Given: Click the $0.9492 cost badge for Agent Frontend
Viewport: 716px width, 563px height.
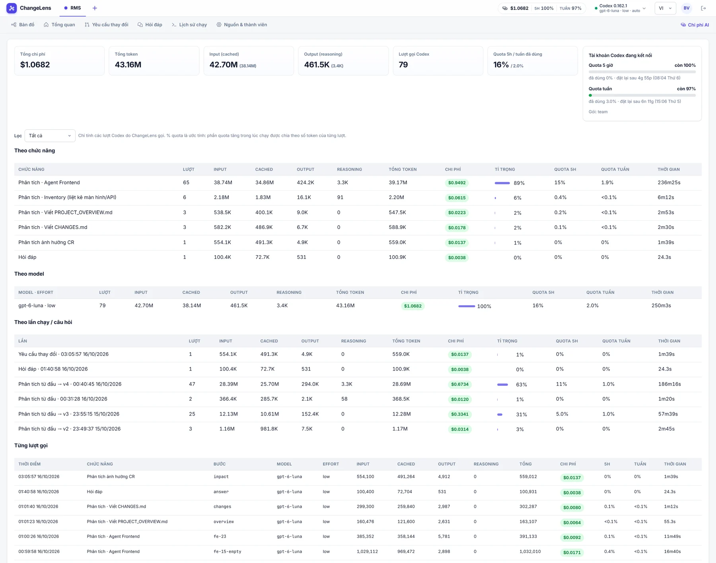Looking at the screenshot, I should 457,183.
